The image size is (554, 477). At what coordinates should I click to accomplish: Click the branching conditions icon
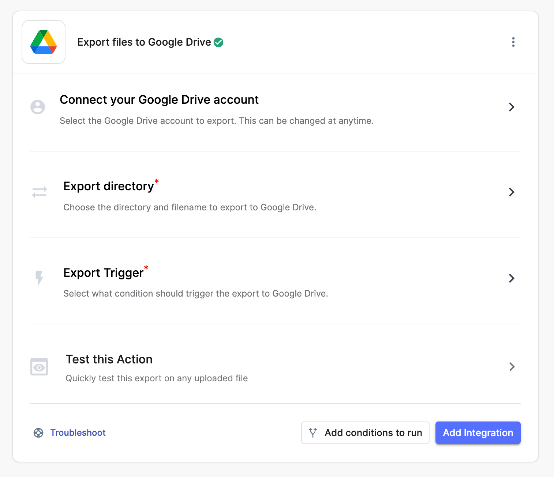pos(313,433)
